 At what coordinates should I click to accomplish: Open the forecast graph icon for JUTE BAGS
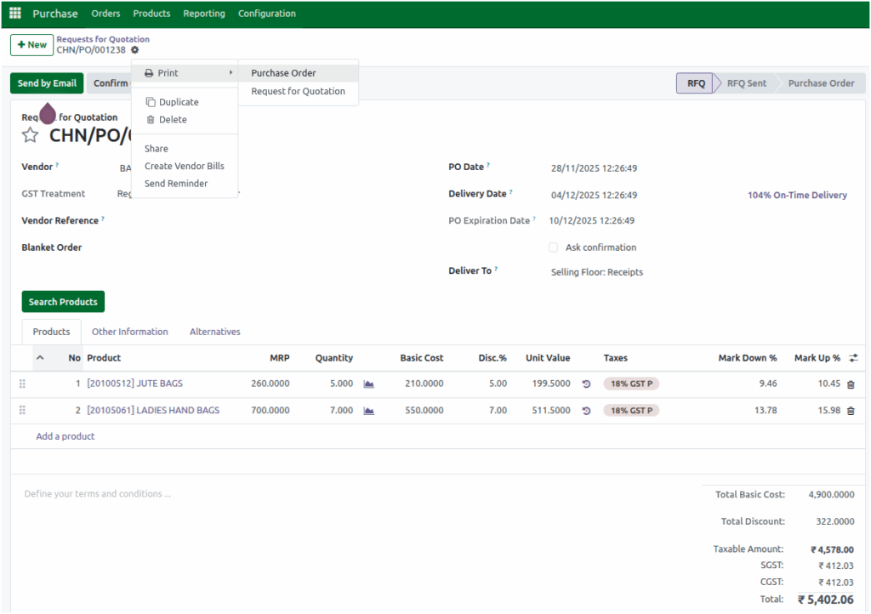367,384
